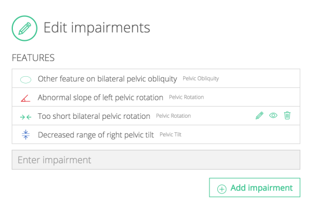
Task: Click the Enter impairment input field
Action: [156, 160]
